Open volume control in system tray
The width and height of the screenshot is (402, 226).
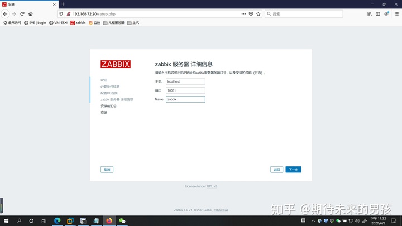coord(357,220)
